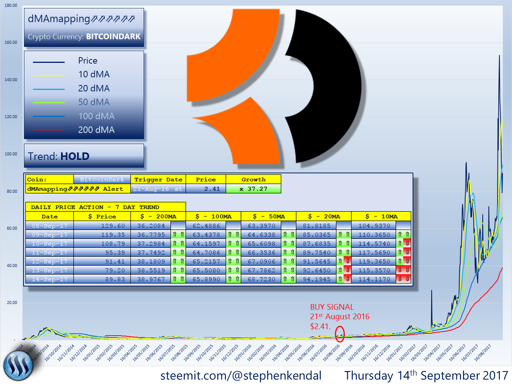Select the 'BitcoinDark' coin name cell
The width and height of the screenshot is (512, 384).
(102, 179)
